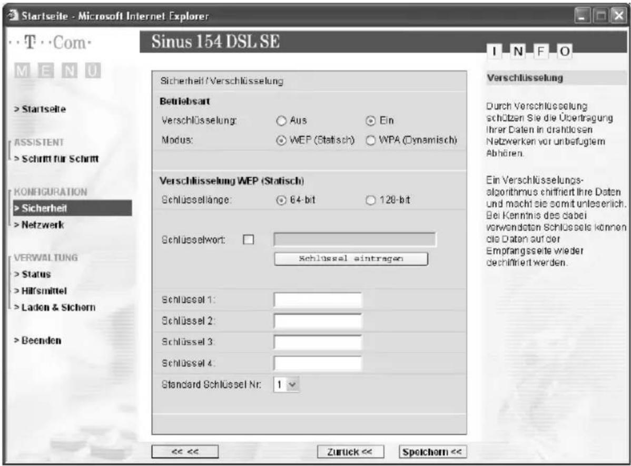631x466 pixels.
Task: Maximize the Internet Explorer window
Action: tap(600, 16)
